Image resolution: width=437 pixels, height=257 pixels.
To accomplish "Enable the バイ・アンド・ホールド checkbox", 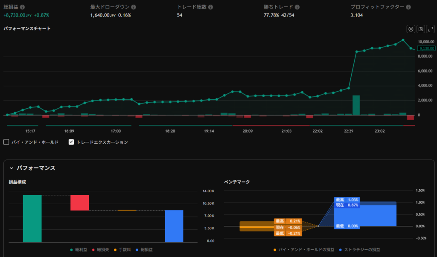I will coord(6,142).
